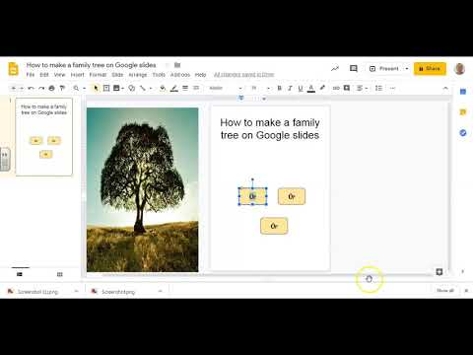
Task: Select slide 1 thumbnail in the filmstrip
Action: (x=44, y=137)
